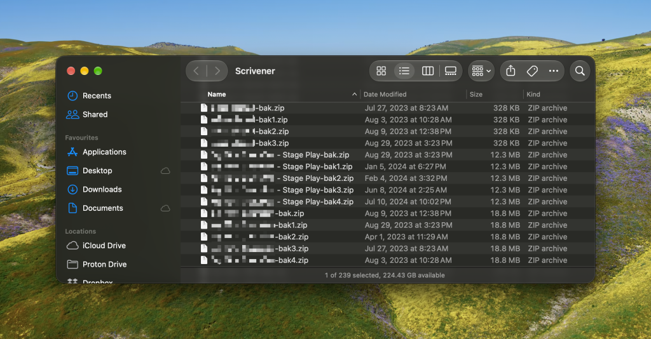The image size is (651, 339).
Task: Select the -bak3.zip file sized 328 KB
Action: (388, 143)
